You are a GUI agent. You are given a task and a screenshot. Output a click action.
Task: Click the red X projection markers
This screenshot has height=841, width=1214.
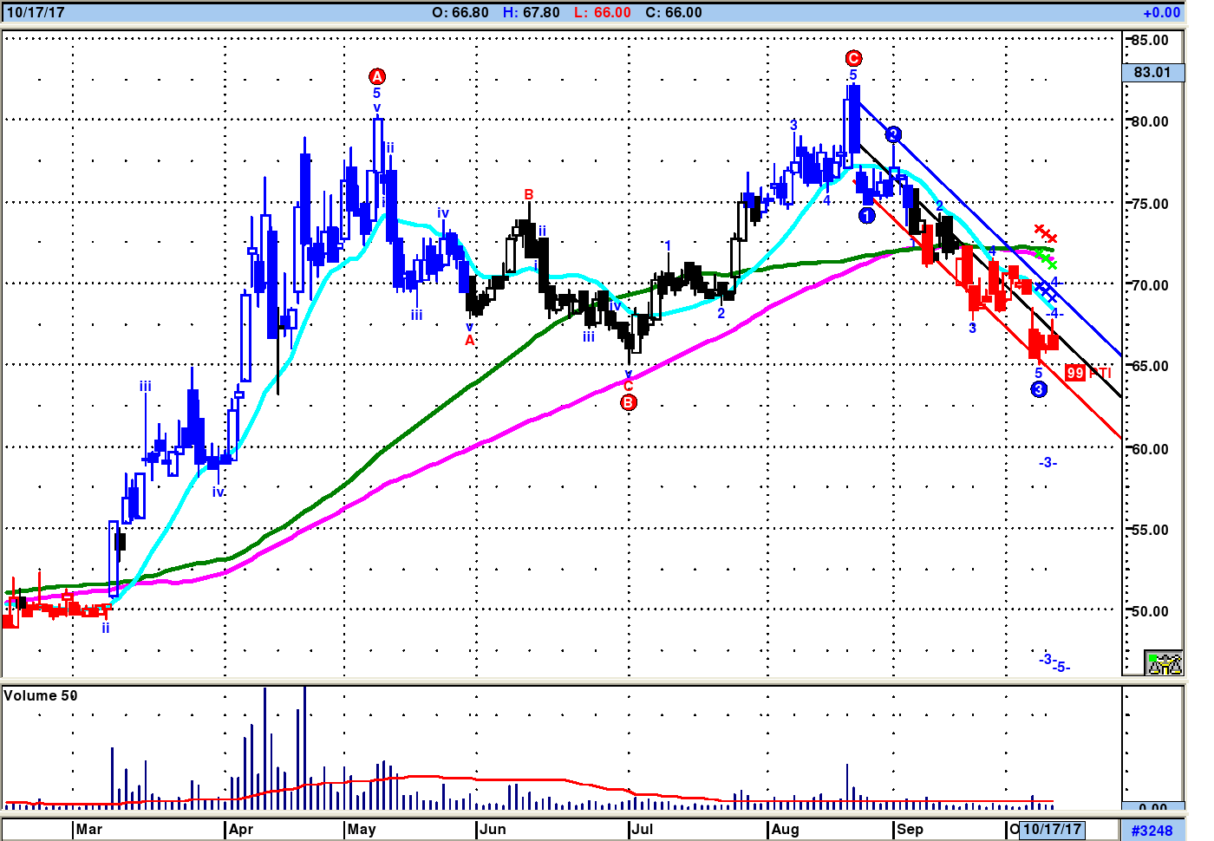point(1046,233)
